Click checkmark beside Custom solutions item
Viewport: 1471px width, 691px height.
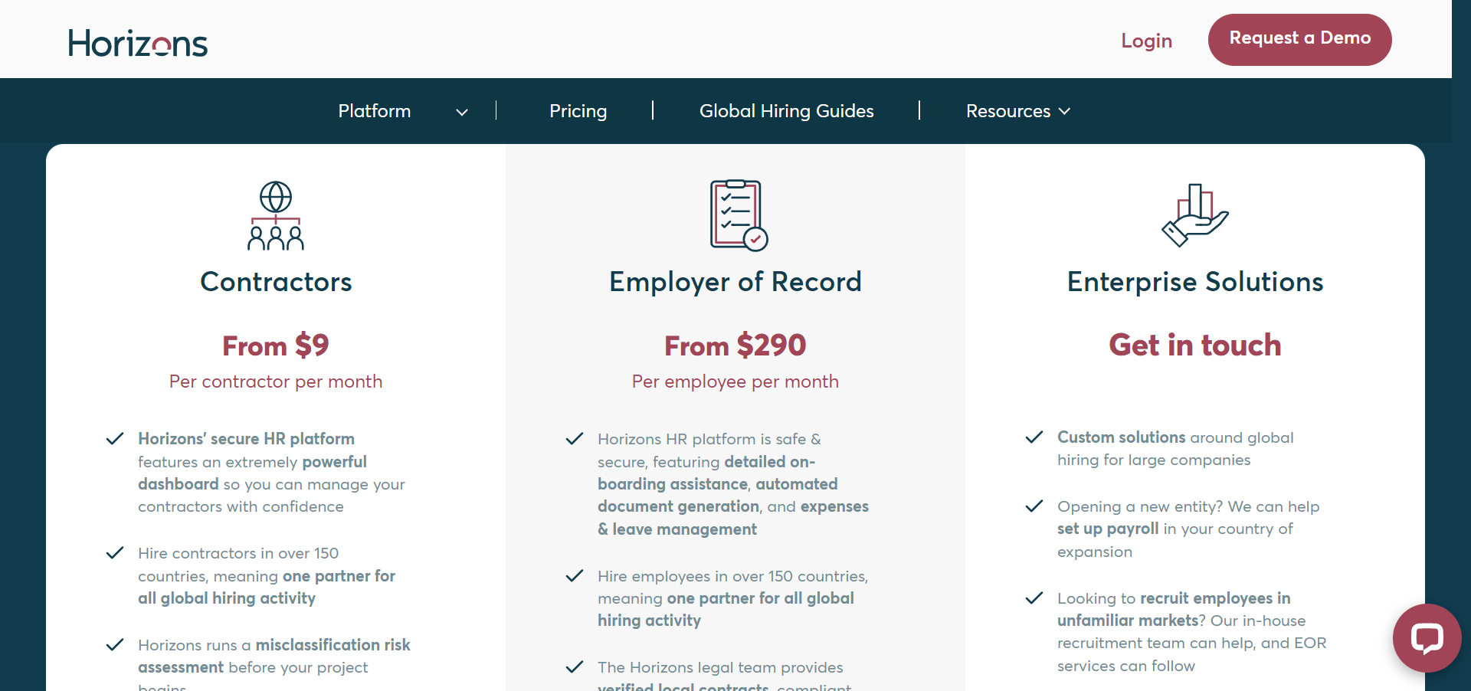(1034, 437)
